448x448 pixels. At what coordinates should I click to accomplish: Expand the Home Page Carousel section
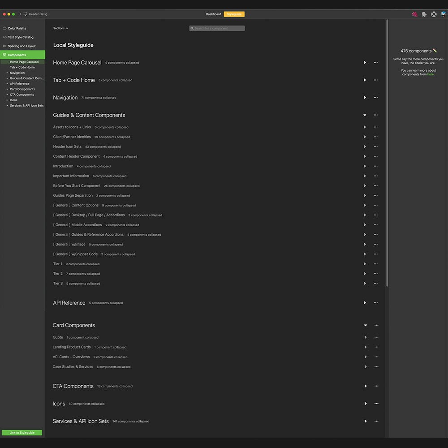coord(365,63)
